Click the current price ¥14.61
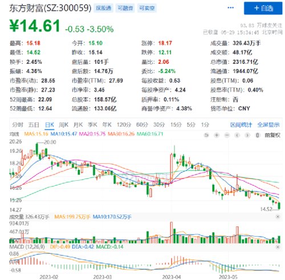 pyautogui.click(x=35, y=26)
